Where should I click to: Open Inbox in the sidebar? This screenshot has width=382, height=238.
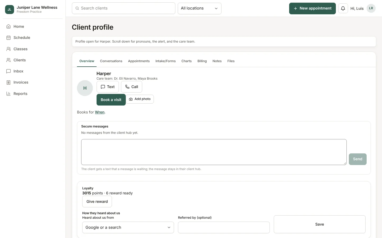coord(33,71)
